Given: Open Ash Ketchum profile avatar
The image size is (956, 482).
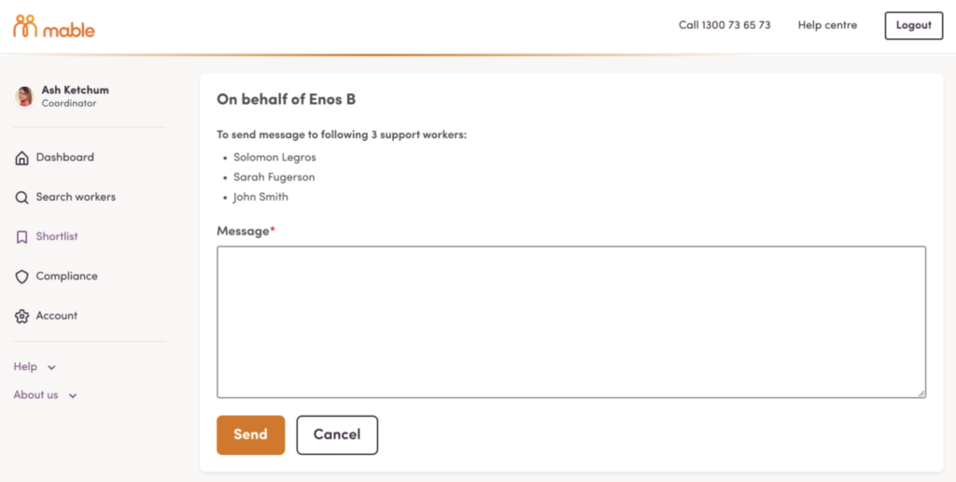Looking at the screenshot, I should click(x=25, y=96).
